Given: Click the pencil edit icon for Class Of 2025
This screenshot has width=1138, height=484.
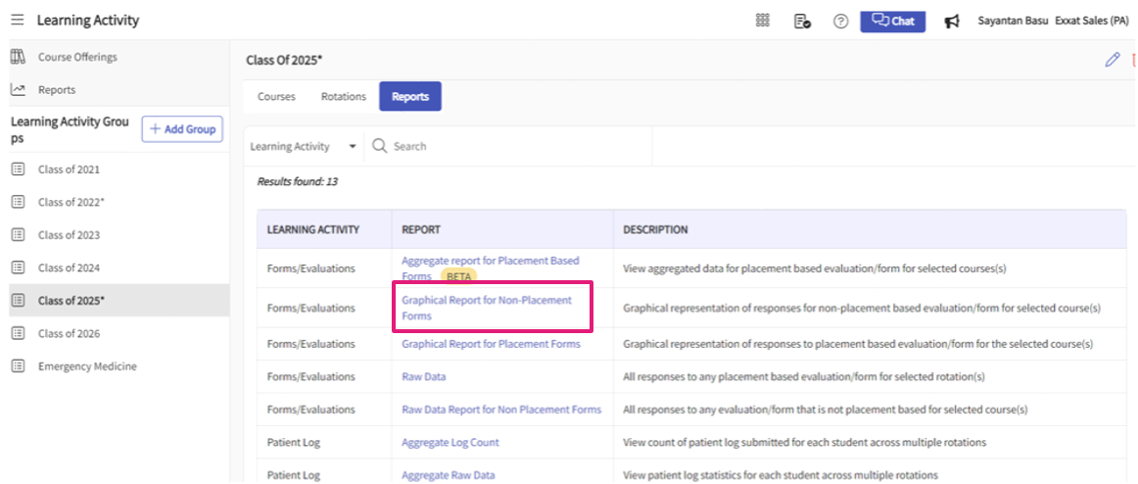Looking at the screenshot, I should click(x=1112, y=60).
